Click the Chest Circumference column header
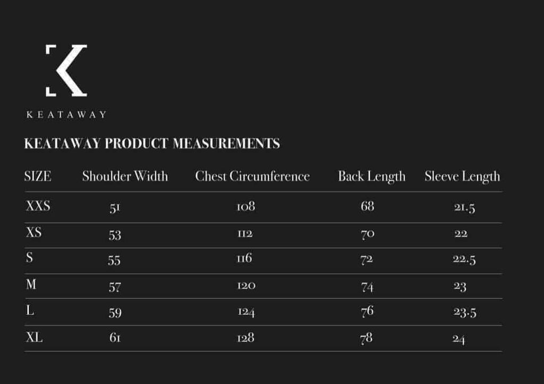The width and height of the screenshot is (544, 384). click(252, 176)
